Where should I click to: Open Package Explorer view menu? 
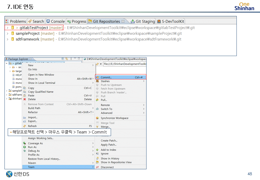(71, 59)
